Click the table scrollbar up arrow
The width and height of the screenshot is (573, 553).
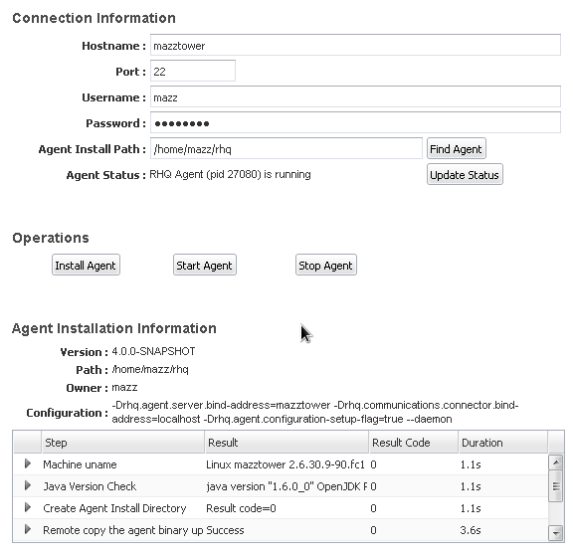tap(556, 462)
